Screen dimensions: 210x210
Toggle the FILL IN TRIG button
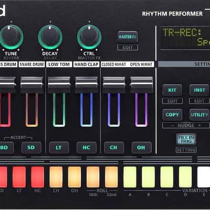click(186, 140)
